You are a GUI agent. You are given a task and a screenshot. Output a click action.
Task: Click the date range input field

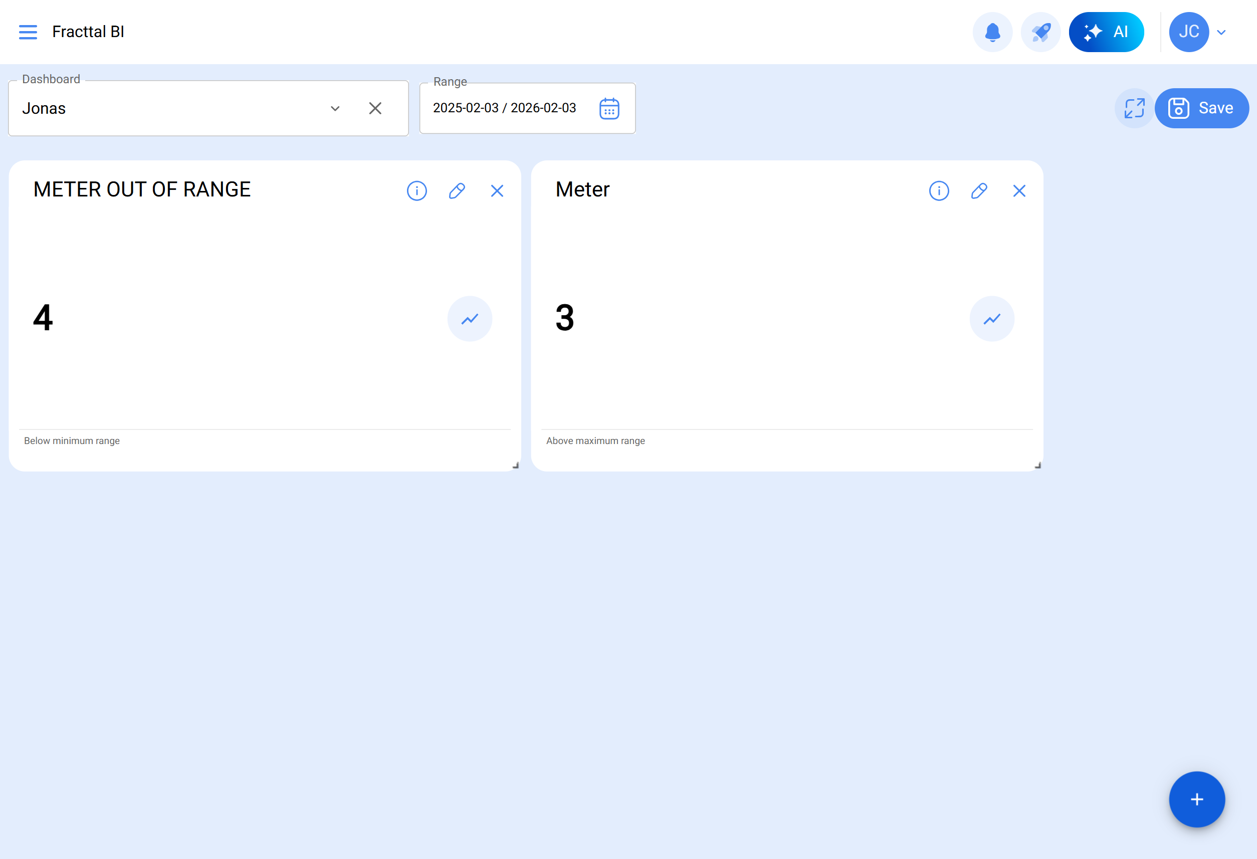[x=504, y=108]
